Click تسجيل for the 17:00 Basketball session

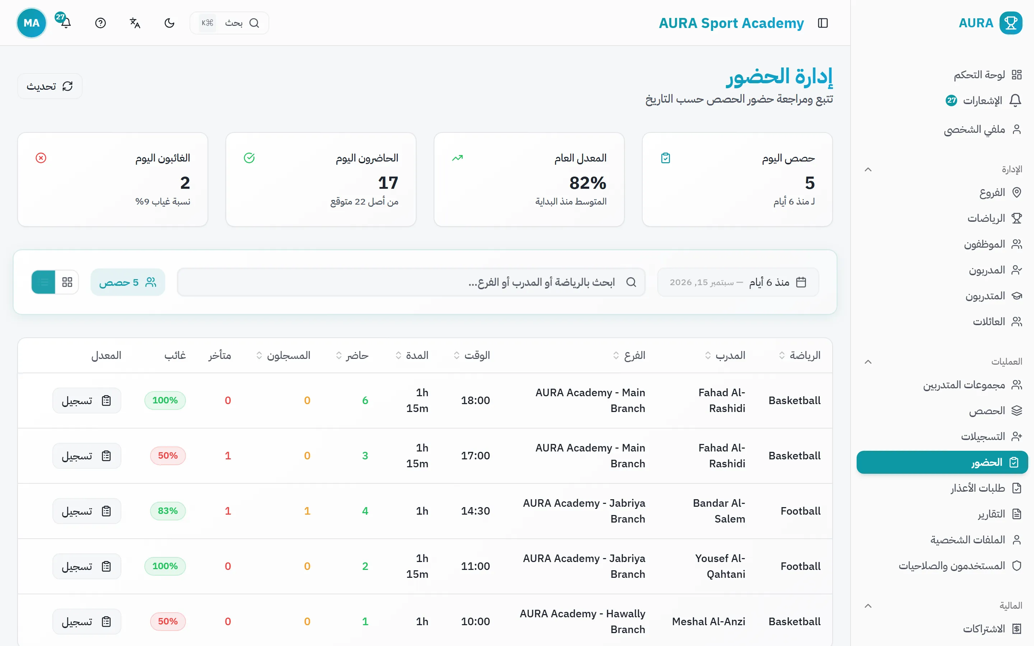coord(87,456)
